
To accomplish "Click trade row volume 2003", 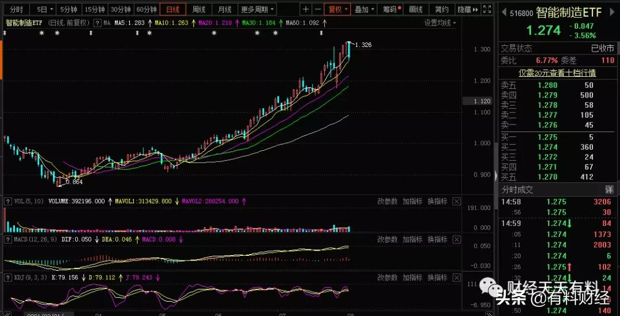I will click(602, 245).
